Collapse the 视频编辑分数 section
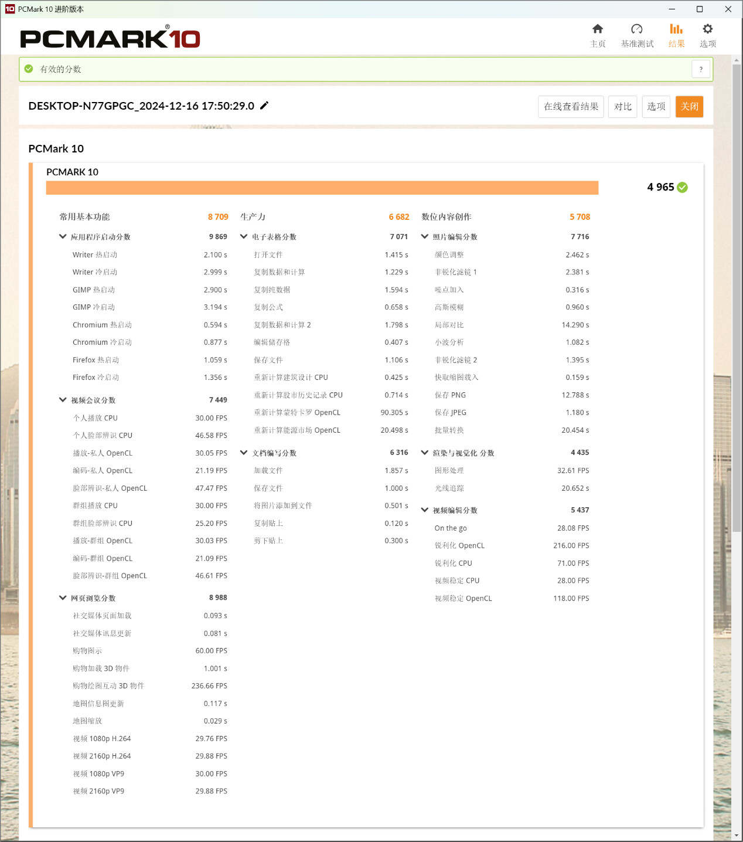The image size is (743, 842). pyautogui.click(x=425, y=510)
